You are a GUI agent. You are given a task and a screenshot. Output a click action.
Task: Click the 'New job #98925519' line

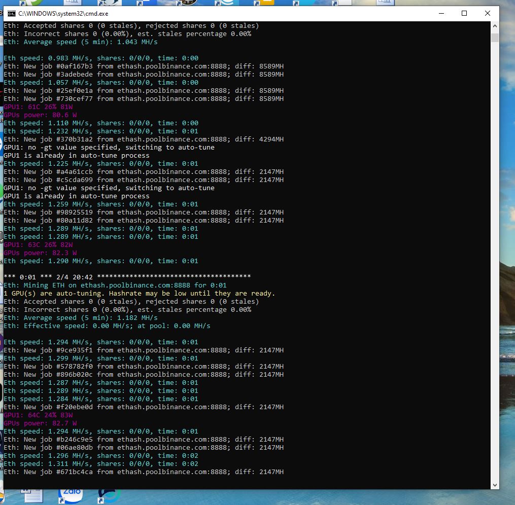pos(144,212)
